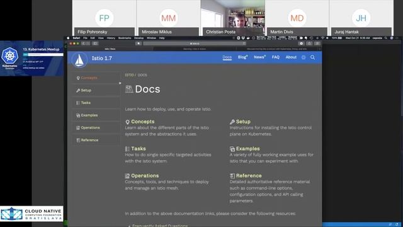403x227 pixels.
Task: Select News in Istio top navigation
Action: point(259,57)
